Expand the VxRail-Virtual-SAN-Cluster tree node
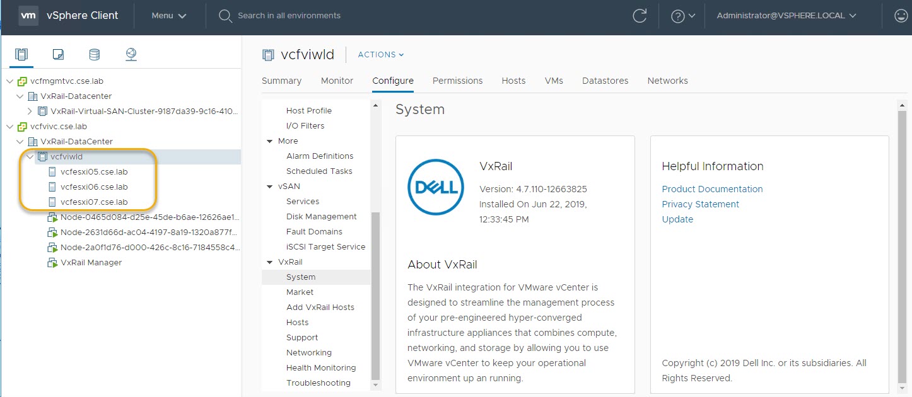The image size is (912, 397). 30,112
